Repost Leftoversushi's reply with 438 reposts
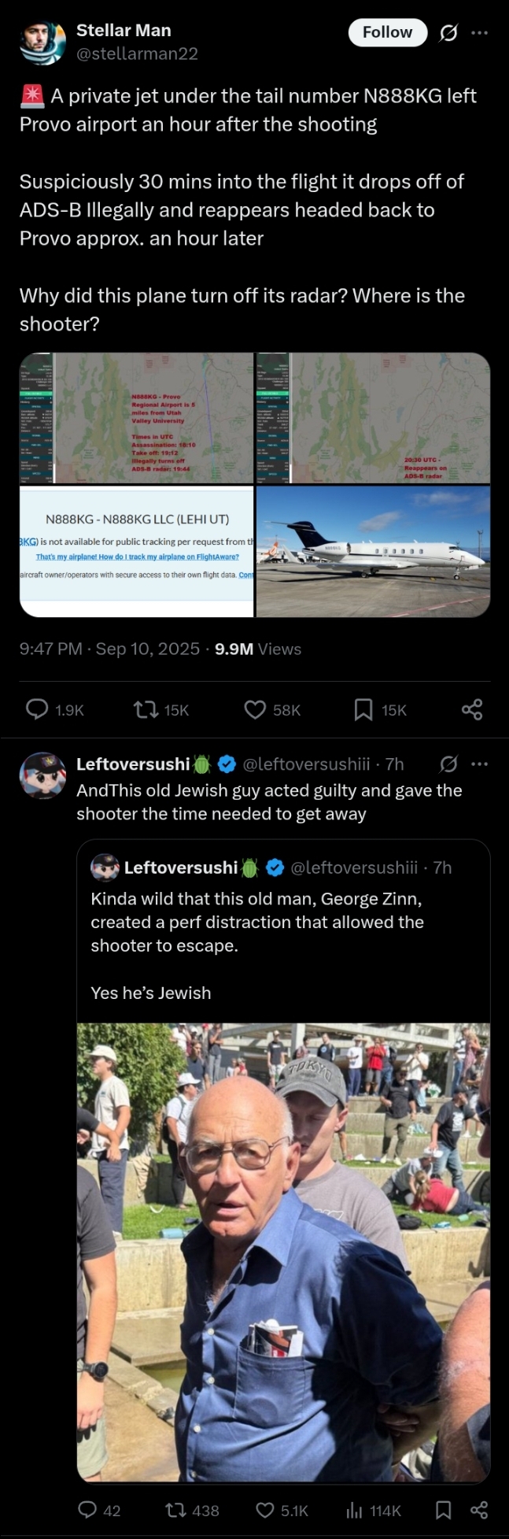Screen dimensions: 509x1539 pos(174,1510)
